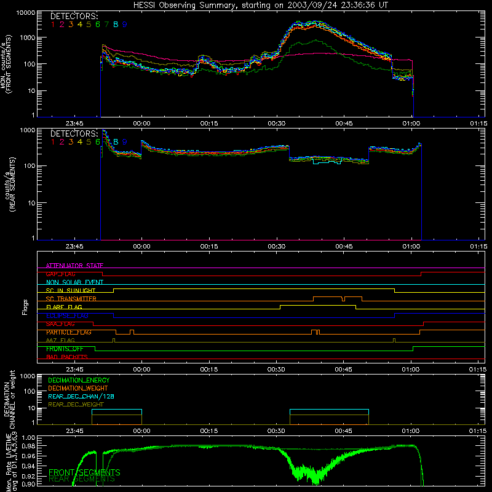Click the 00:30 time label under front segments plot

[276, 124]
